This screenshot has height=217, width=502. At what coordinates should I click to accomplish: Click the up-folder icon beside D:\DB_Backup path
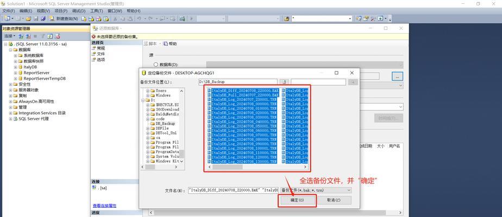click(x=284, y=82)
